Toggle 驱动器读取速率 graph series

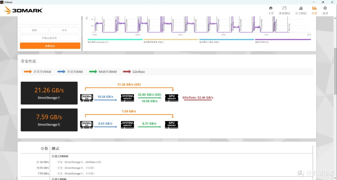[171, 41]
